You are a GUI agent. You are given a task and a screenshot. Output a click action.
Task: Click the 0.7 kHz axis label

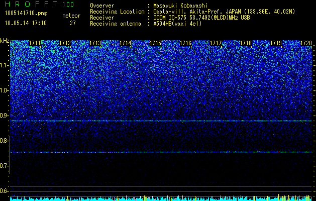coord(4,166)
